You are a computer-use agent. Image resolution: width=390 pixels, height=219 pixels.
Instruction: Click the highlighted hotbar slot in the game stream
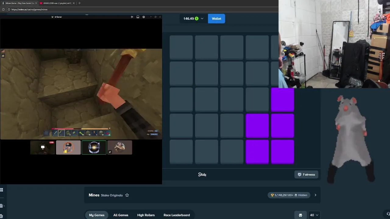[x=62, y=133]
